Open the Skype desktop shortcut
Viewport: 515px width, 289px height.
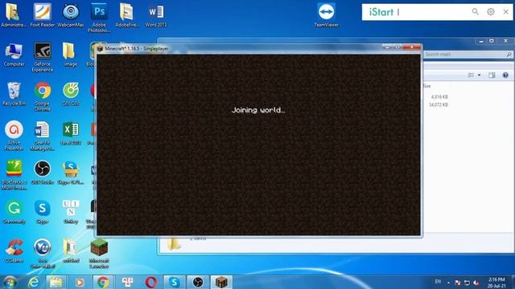pyautogui.click(x=42, y=212)
